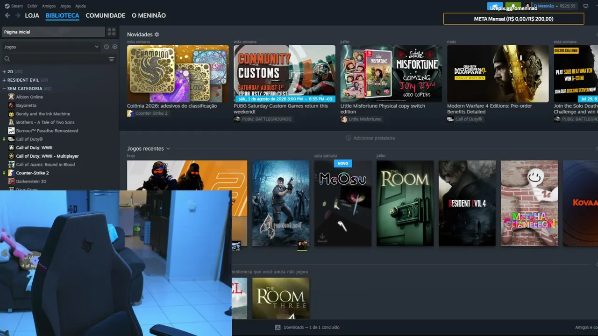Show only ready-to-play games icon
The image size is (598, 336).
(115, 47)
